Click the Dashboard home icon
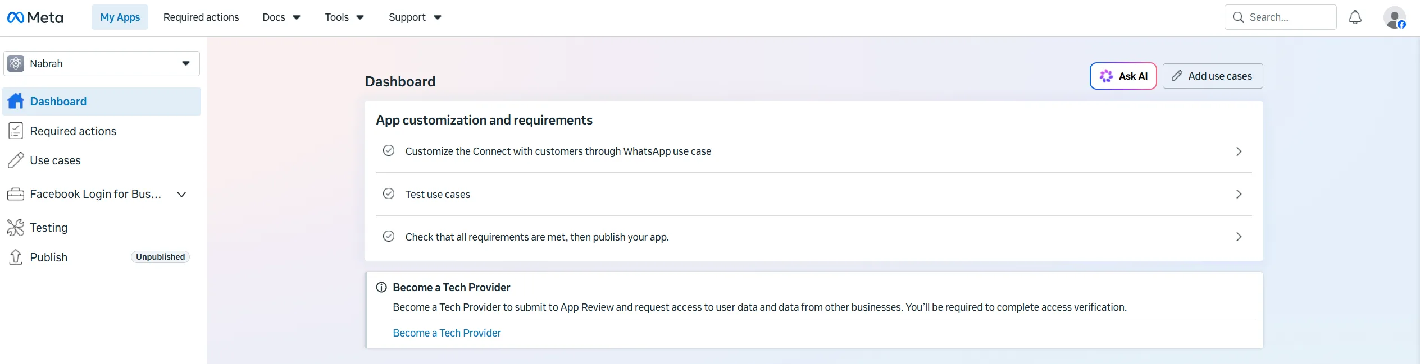Viewport: 1420px width, 364px height. [x=16, y=101]
